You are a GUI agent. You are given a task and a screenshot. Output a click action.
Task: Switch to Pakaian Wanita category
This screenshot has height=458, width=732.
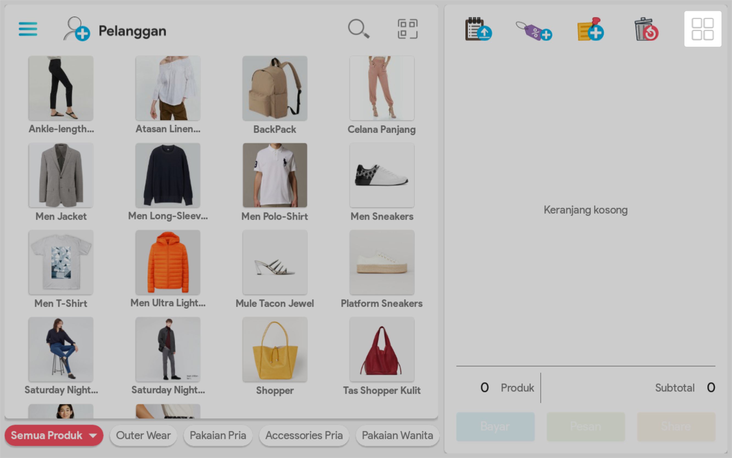(397, 435)
